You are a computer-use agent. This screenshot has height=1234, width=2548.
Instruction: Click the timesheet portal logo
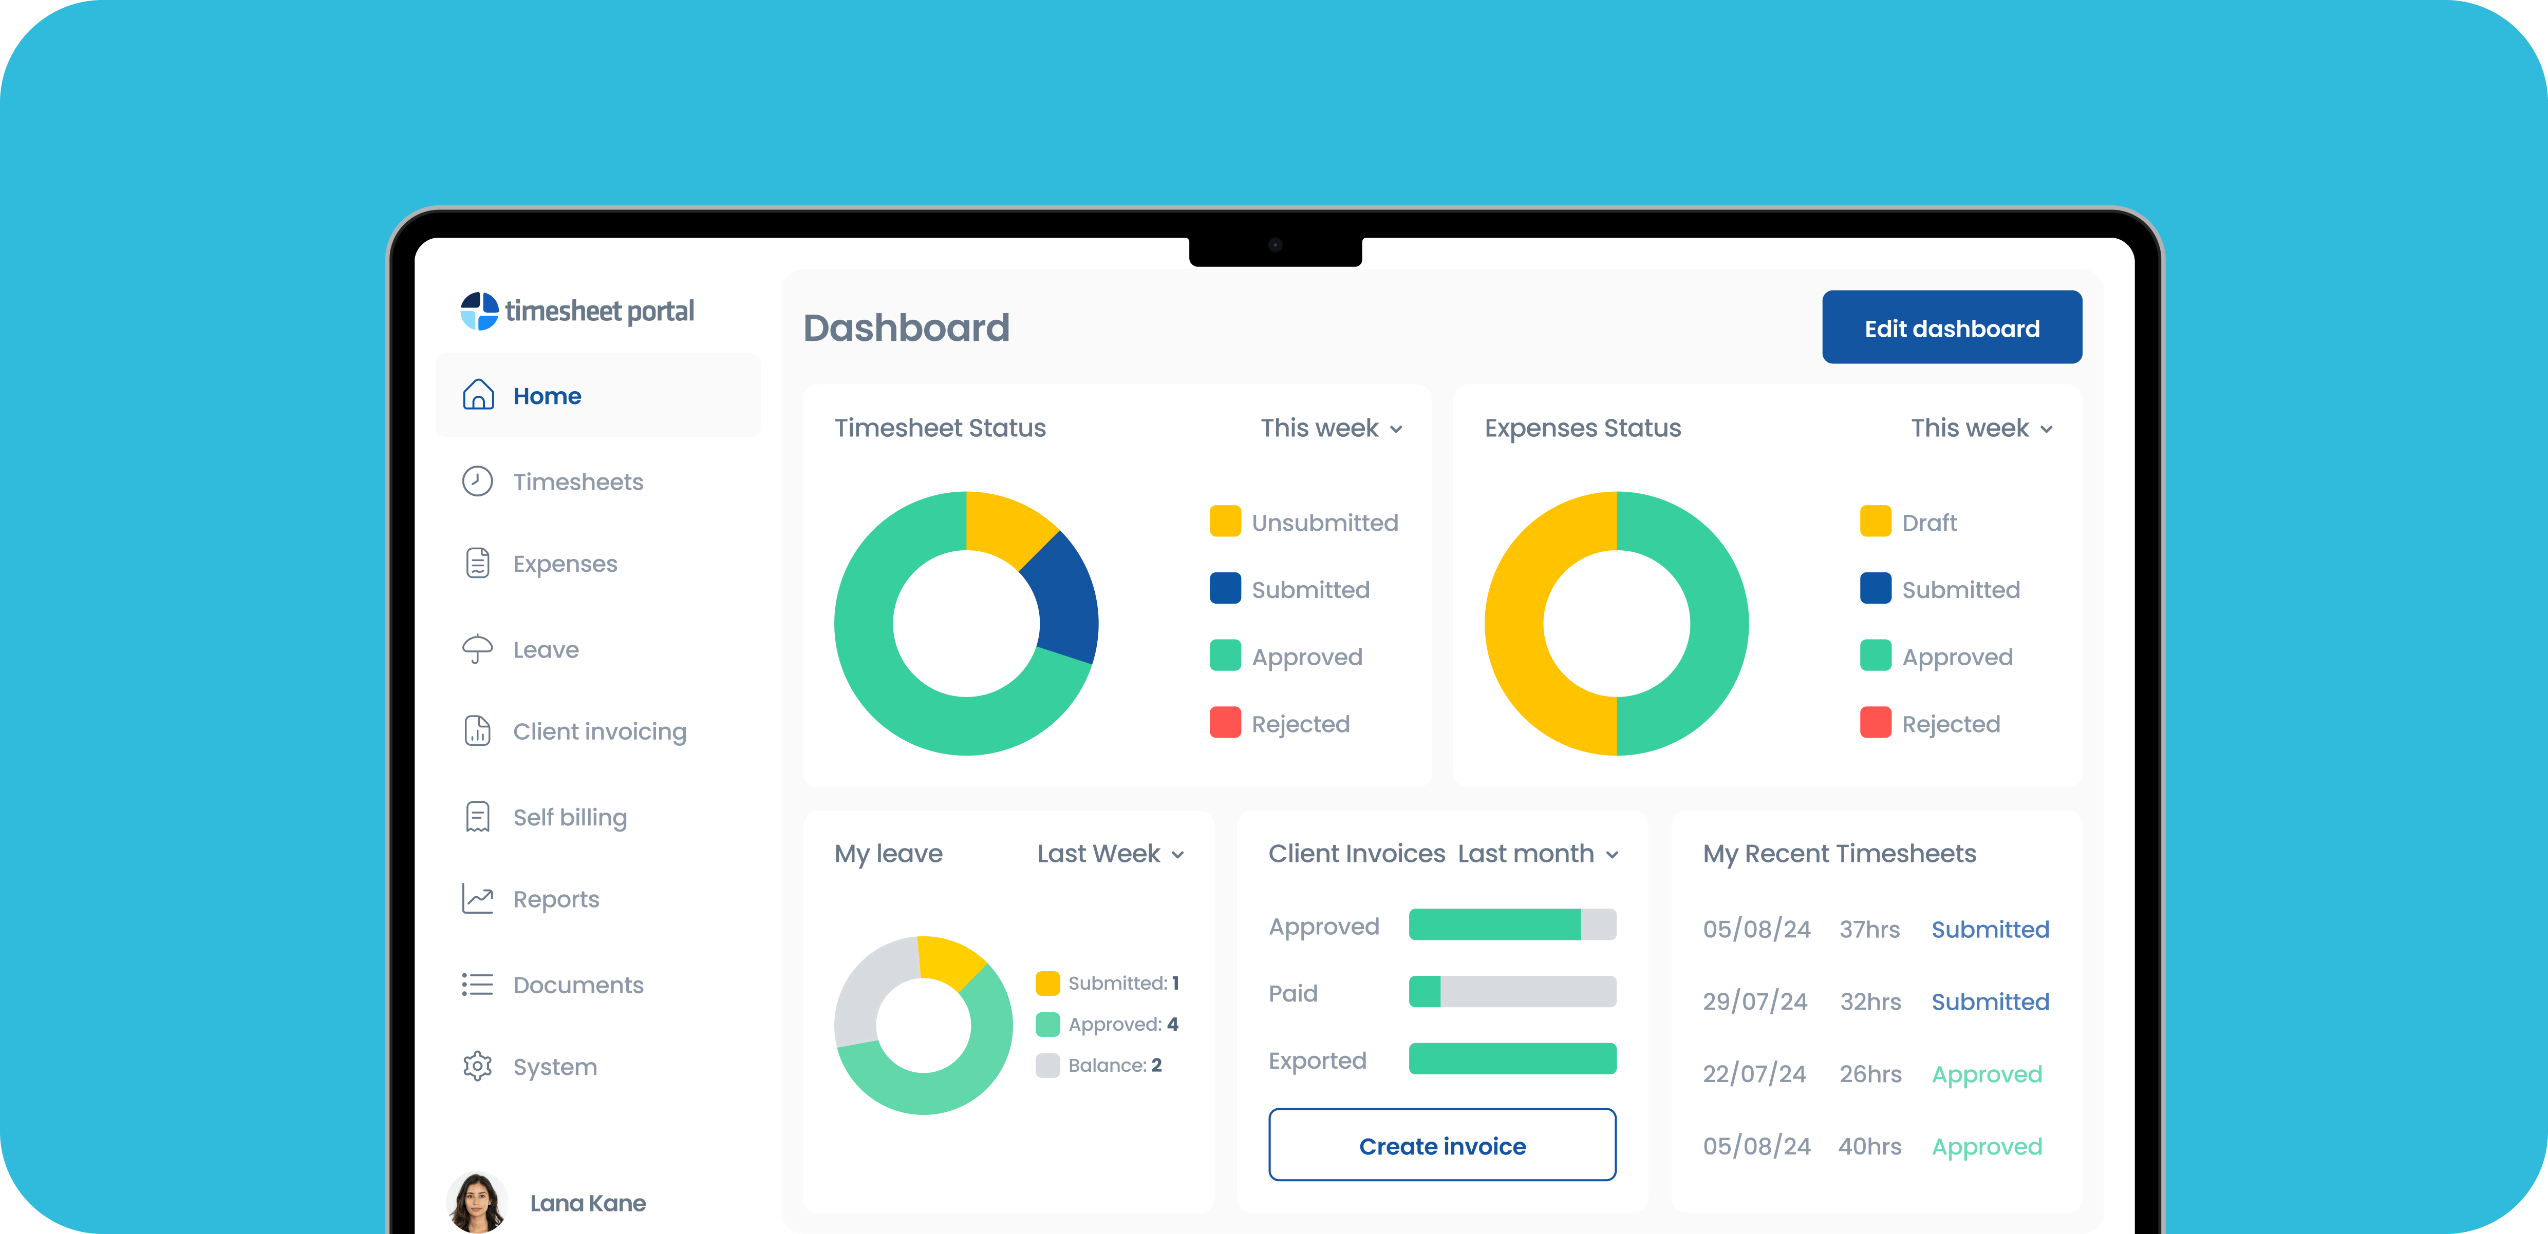(x=577, y=311)
